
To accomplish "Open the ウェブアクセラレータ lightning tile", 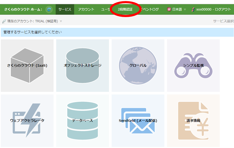I will (27, 121).
